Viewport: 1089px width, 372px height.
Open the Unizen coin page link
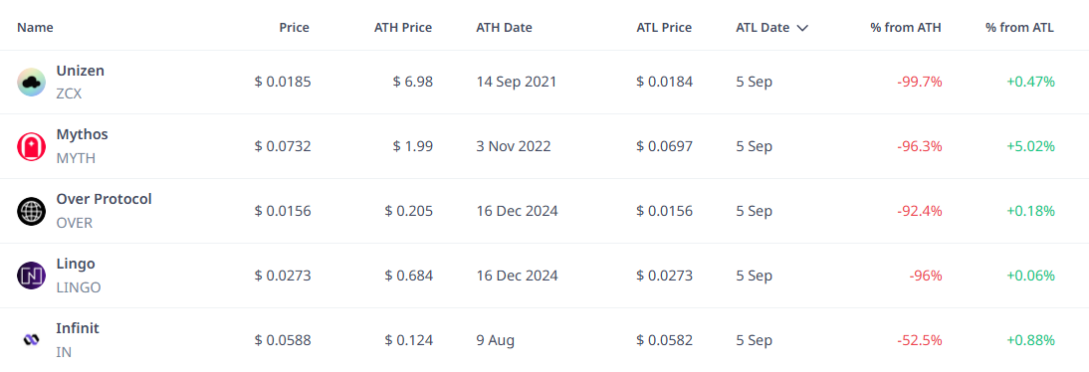80,70
